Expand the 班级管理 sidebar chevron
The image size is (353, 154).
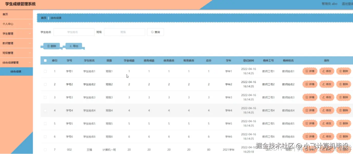(30, 53)
